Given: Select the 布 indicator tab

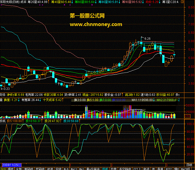Looking at the screenshot, I should tap(153, 169).
